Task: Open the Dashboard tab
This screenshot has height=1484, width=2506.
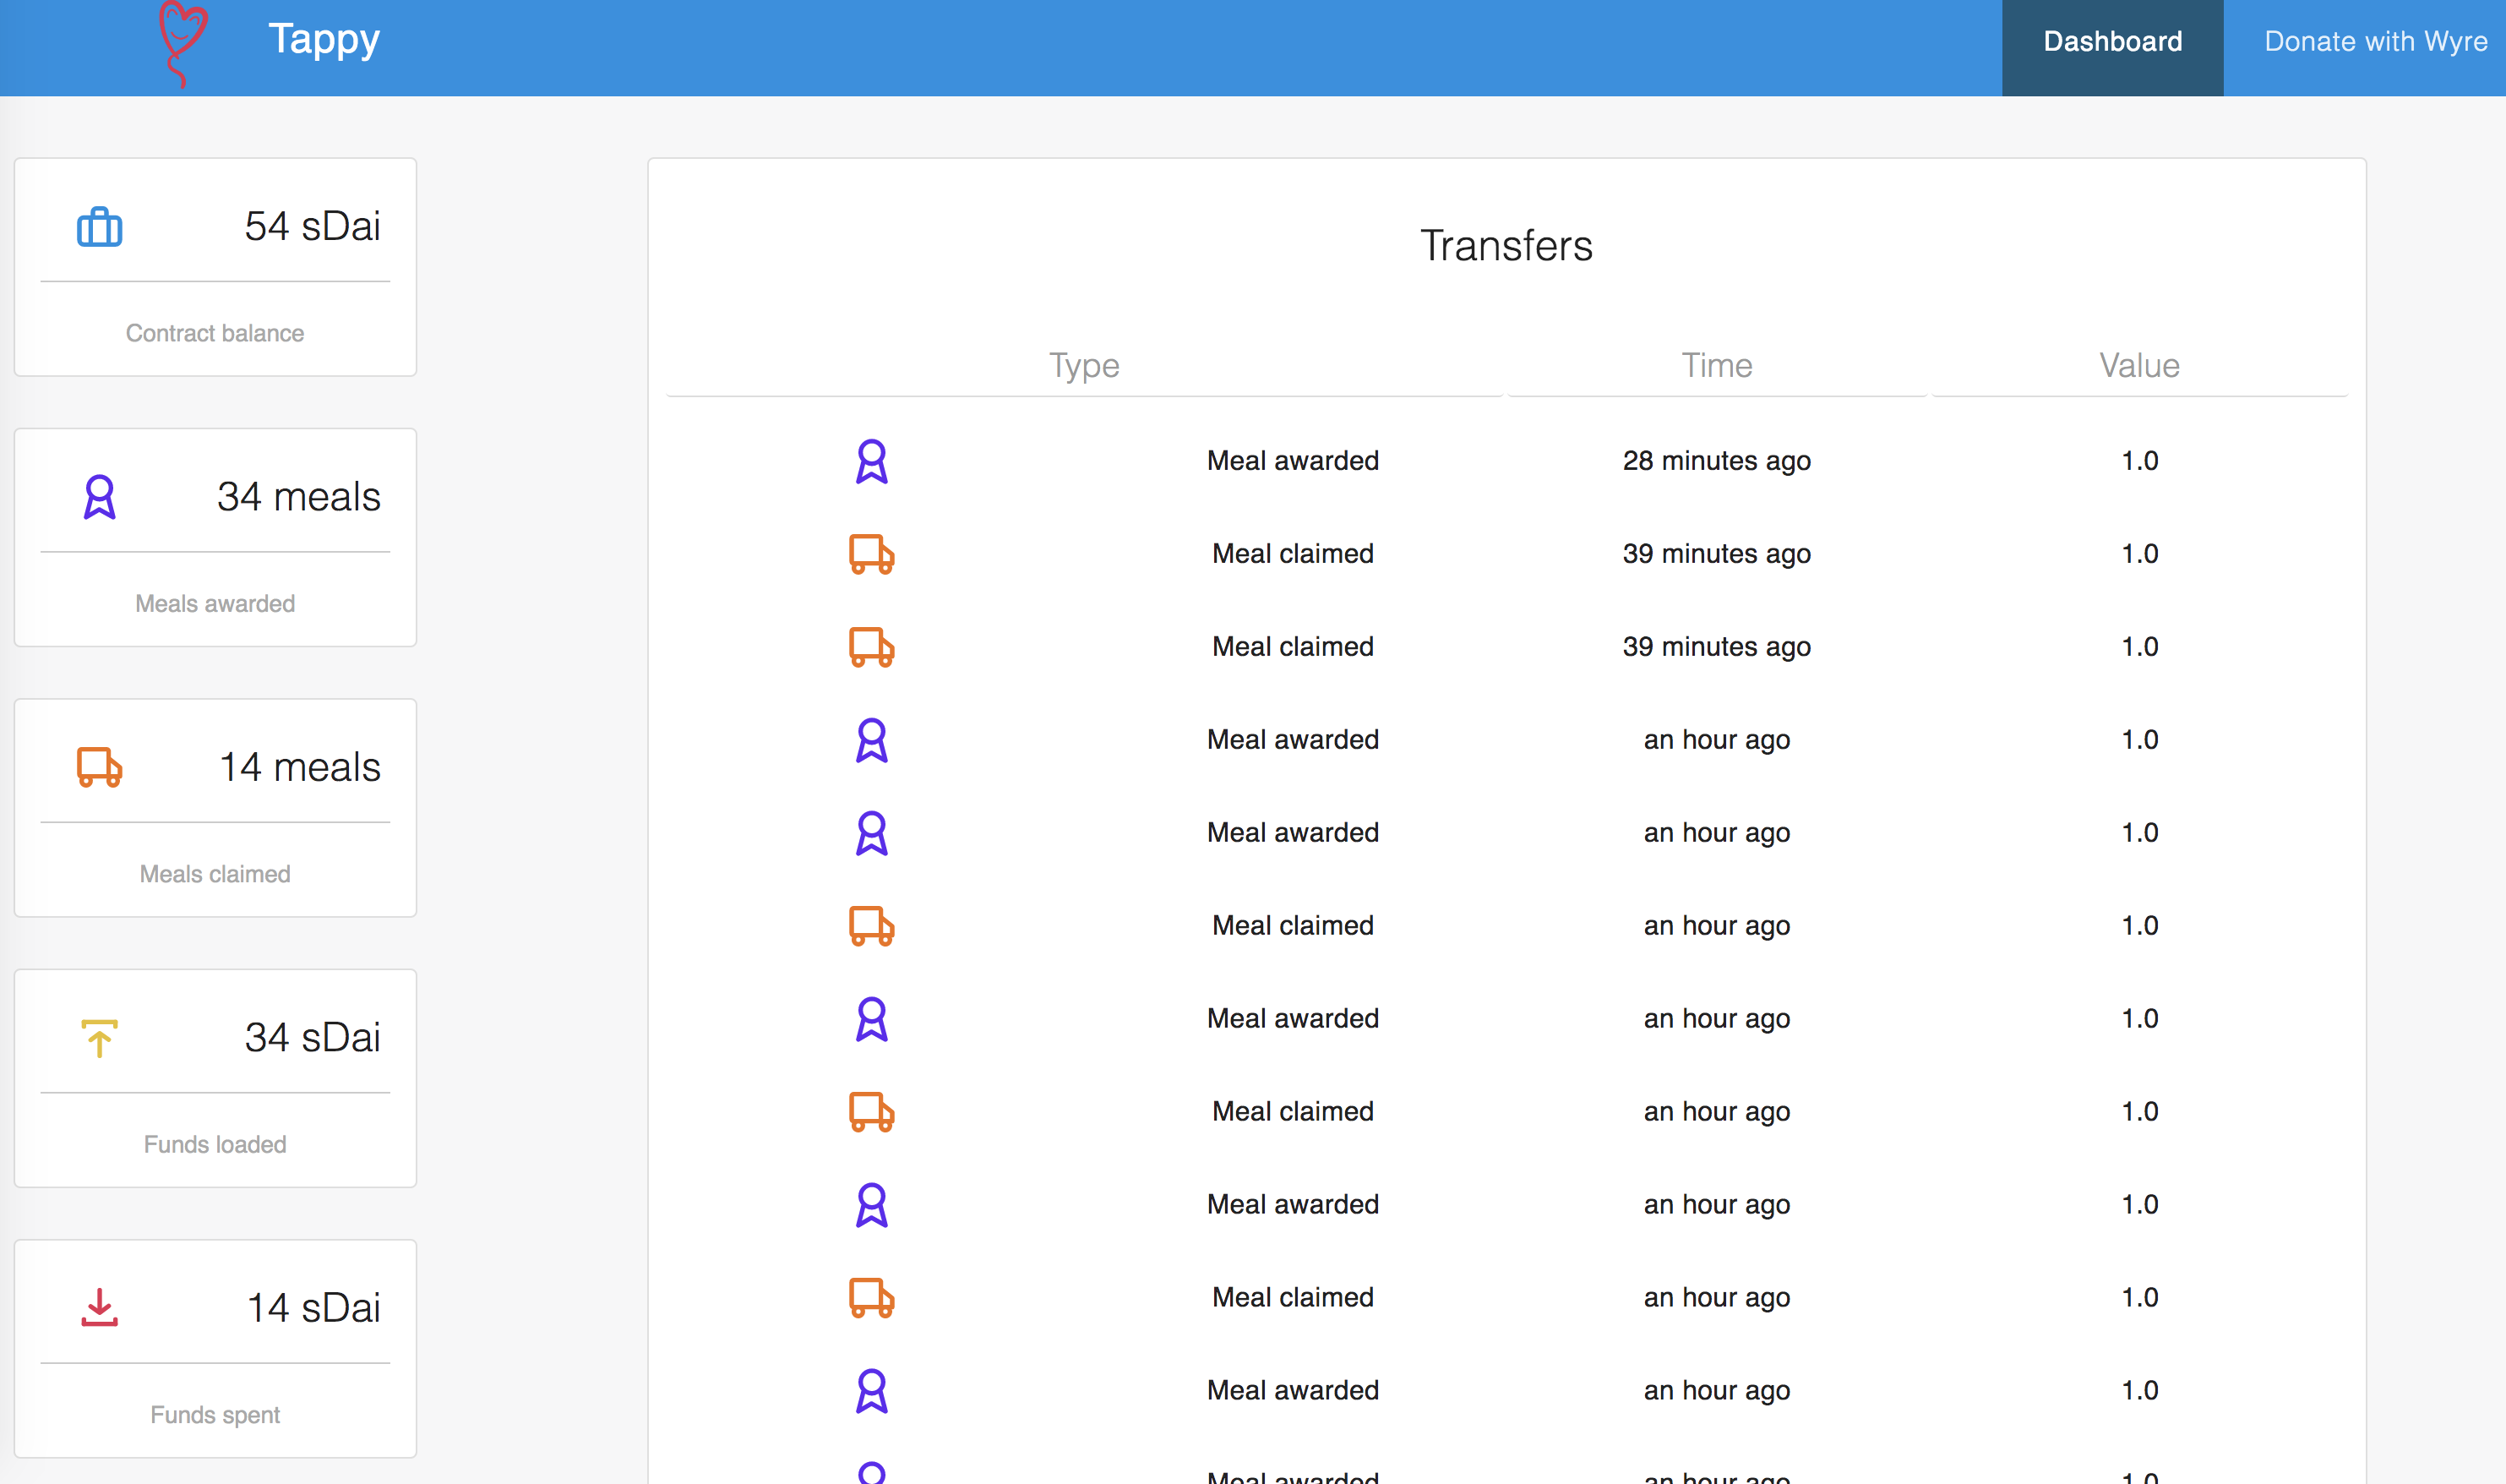Action: [x=2112, y=42]
